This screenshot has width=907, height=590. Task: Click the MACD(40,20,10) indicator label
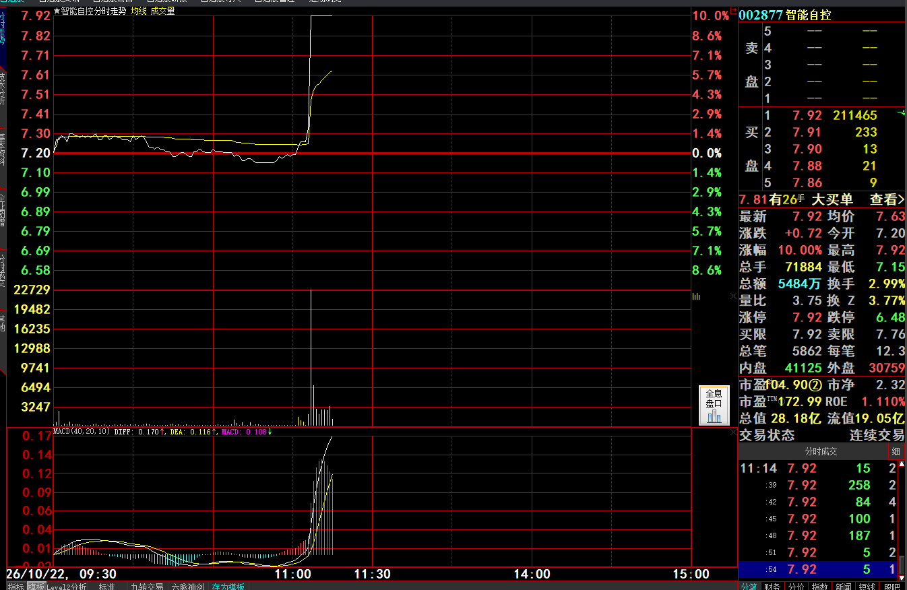click(82, 432)
